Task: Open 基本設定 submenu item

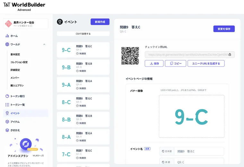Action: (x=15, y=54)
